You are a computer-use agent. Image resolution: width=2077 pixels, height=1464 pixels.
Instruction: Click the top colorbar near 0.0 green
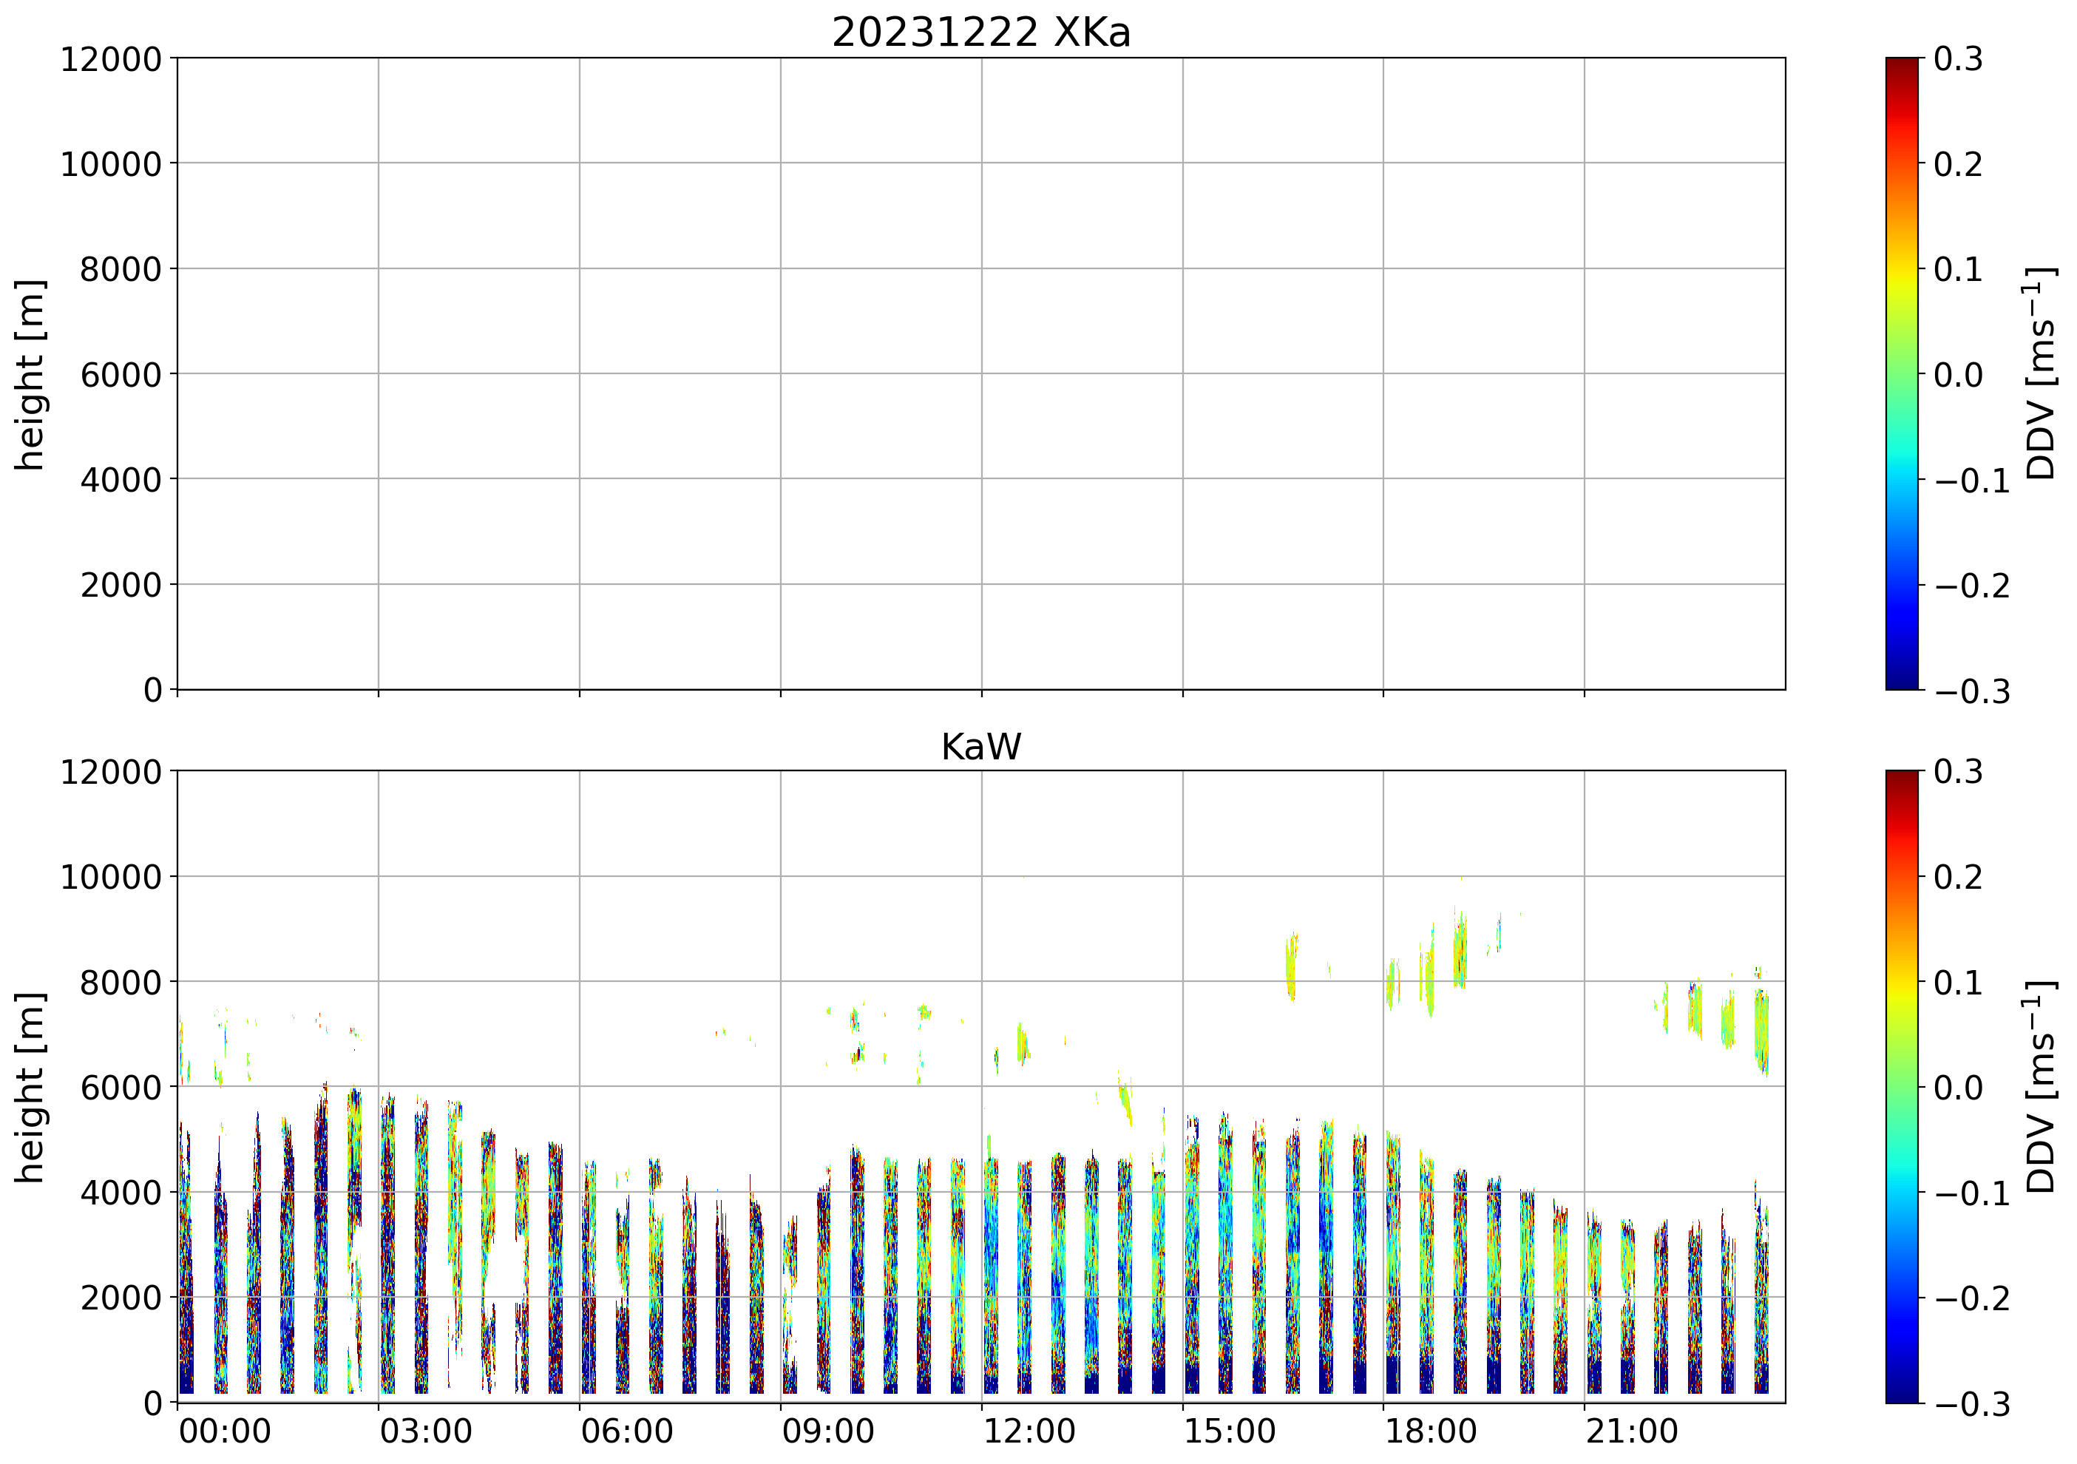tap(1902, 373)
